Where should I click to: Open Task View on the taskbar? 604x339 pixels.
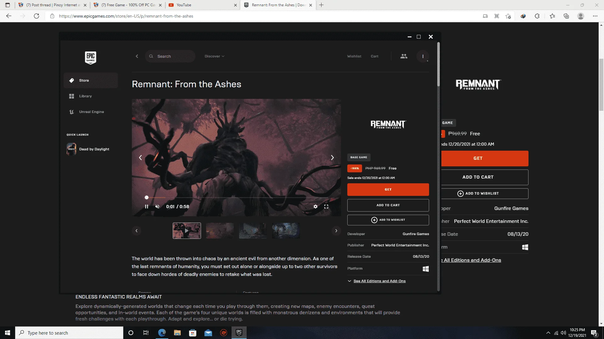pyautogui.click(x=146, y=333)
